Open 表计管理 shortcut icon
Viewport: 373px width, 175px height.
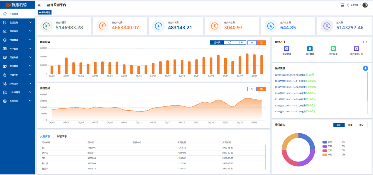310,49
